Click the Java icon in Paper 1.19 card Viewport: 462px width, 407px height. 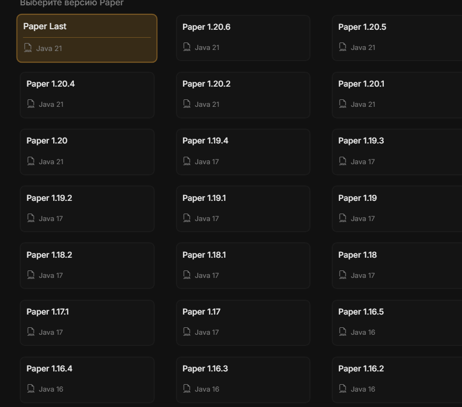[x=343, y=218]
